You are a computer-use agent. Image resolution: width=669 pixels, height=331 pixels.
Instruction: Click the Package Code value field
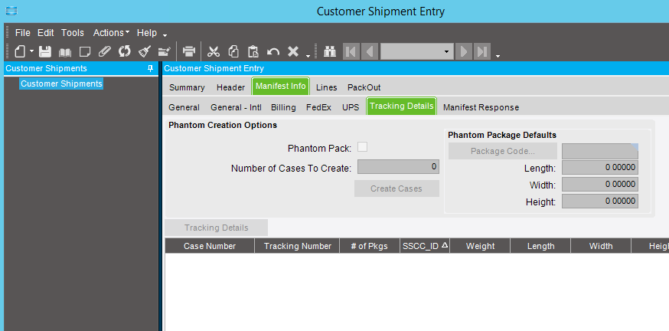click(x=600, y=151)
